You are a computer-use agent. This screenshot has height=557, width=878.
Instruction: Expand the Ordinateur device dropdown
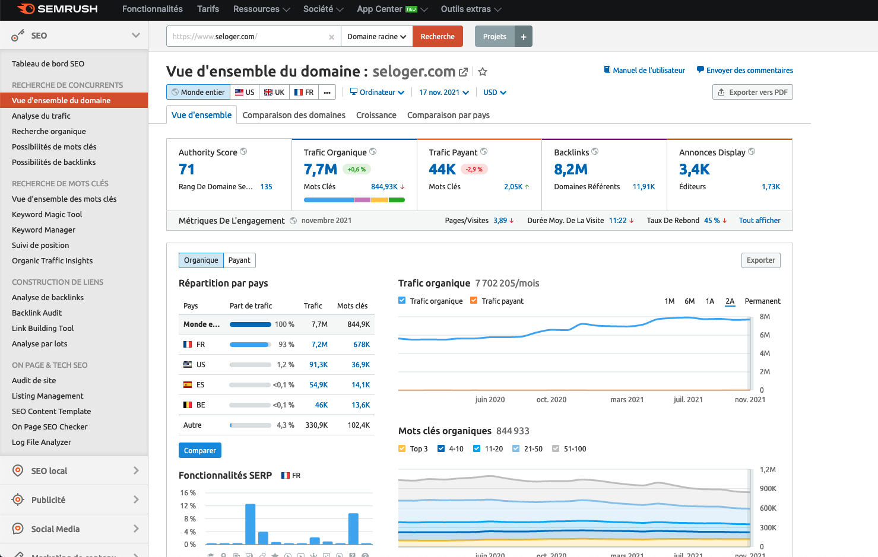(x=377, y=93)
